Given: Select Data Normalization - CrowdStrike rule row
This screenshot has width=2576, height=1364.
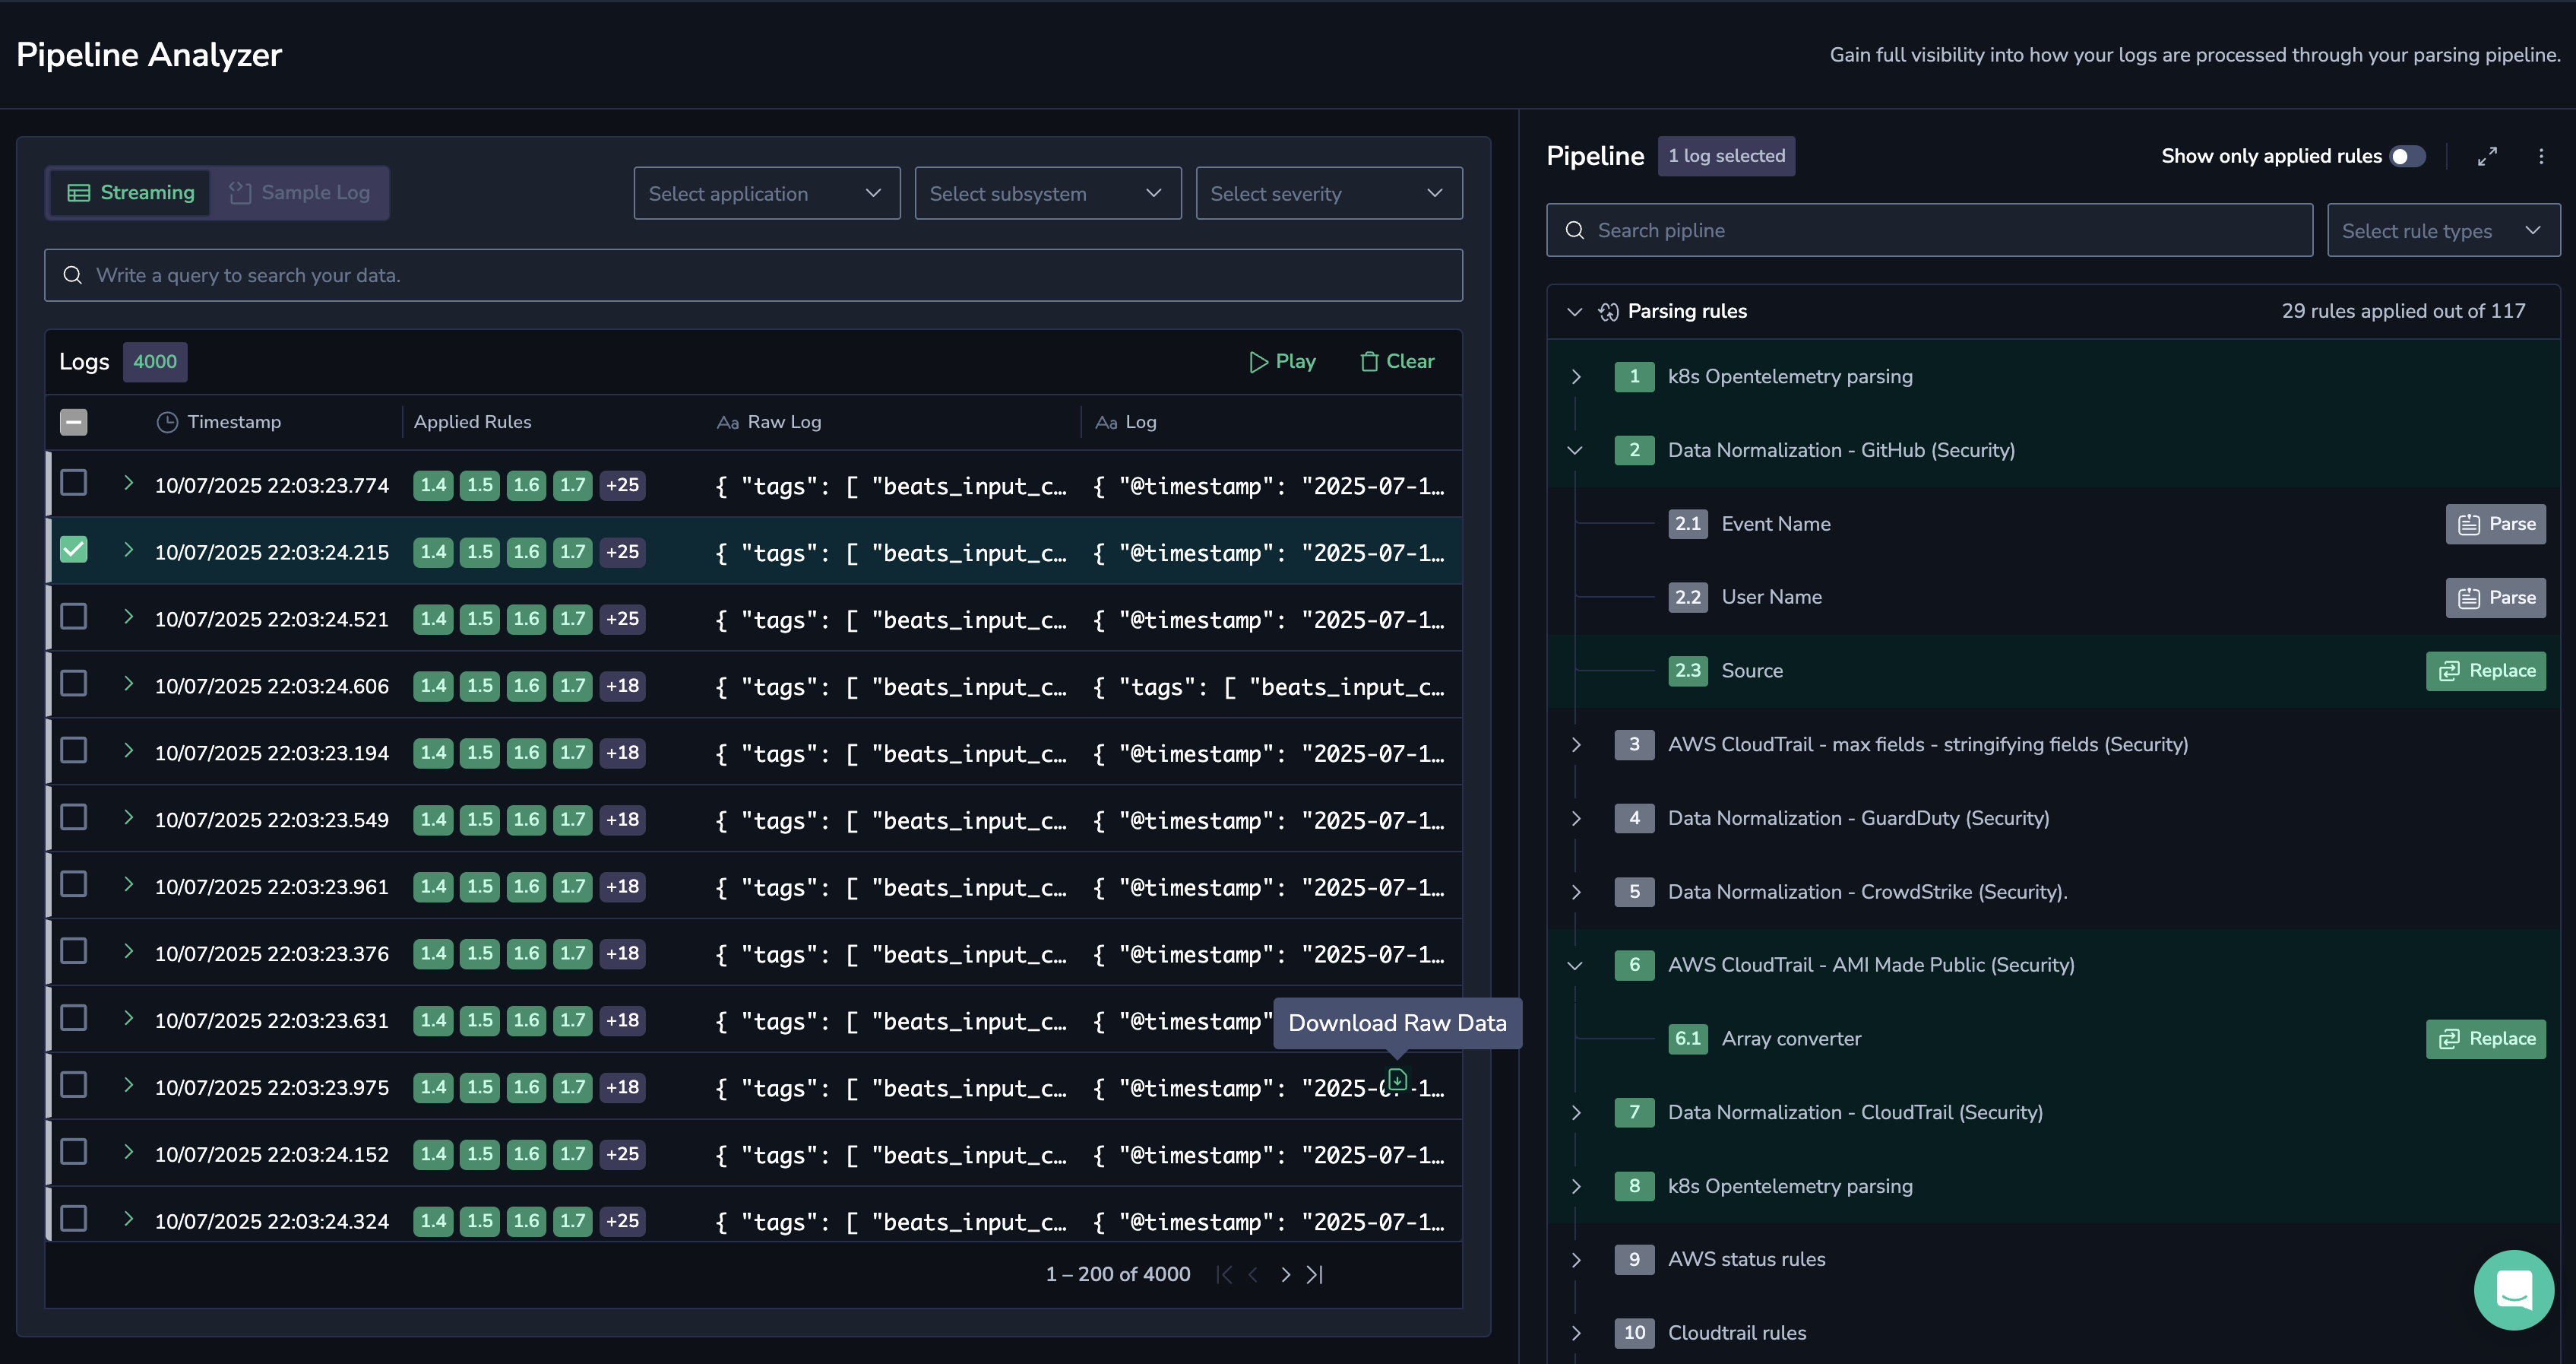Looking at the screenshot, I should tap(2053, 892).
